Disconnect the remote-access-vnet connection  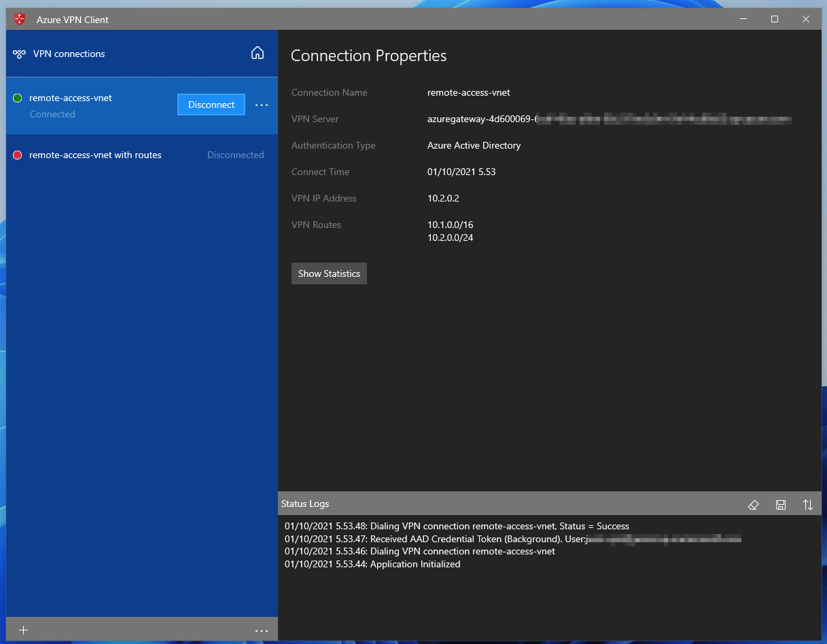211,105
